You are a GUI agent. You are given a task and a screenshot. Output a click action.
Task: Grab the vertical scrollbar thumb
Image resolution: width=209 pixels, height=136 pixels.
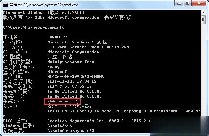(203, 20)
